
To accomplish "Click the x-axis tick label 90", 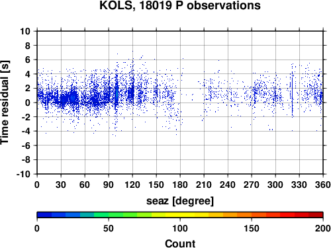I will (x=109, y=185).
